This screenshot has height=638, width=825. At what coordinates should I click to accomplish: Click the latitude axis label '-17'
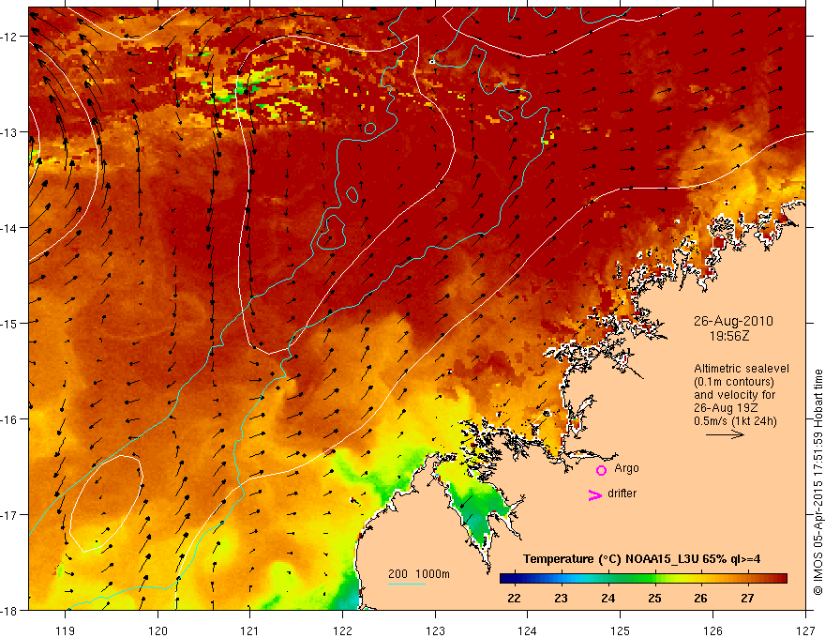9,515
